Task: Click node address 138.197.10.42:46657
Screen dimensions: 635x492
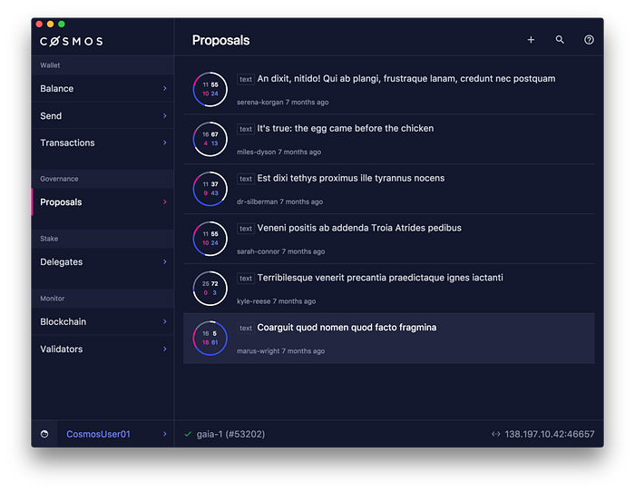Action: pyautogui.click(x=550, y=434)
